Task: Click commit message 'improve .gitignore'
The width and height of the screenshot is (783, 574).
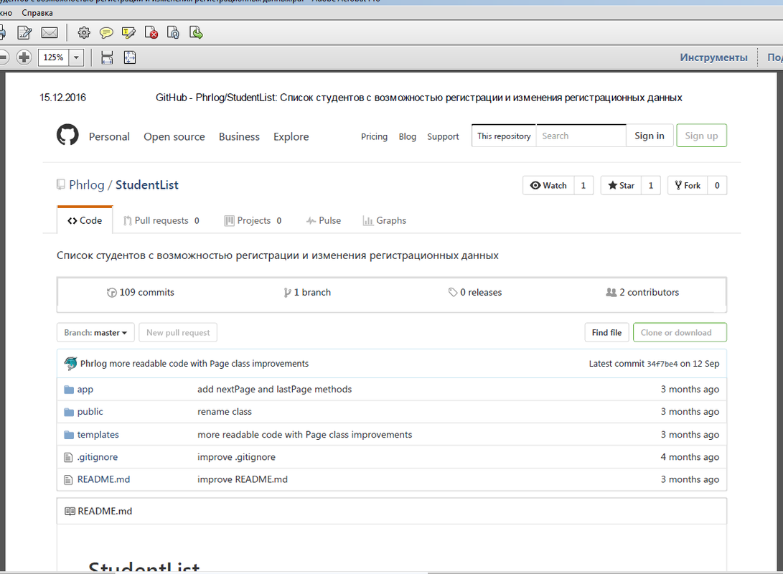Action: tap(236, 457)
